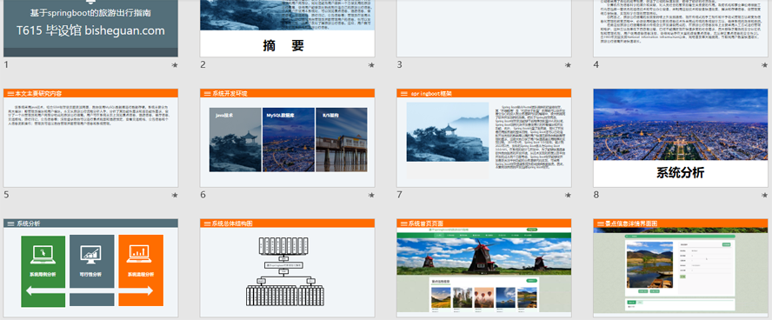Image resolution: width=772 pixels, height=320 pixels.
Task: Select the springboot框架 slide thumbnail
Action: click(x=484, y=138)
